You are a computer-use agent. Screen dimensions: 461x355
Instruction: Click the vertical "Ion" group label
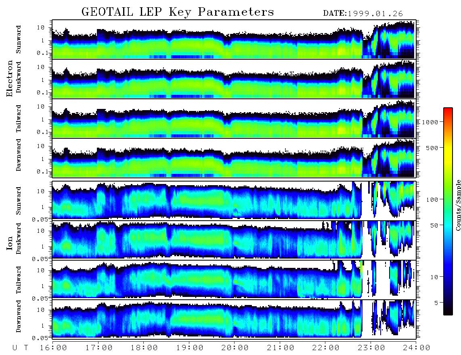tap(10, 243)
